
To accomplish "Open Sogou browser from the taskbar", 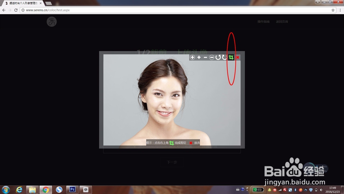I will coord(59,190).
